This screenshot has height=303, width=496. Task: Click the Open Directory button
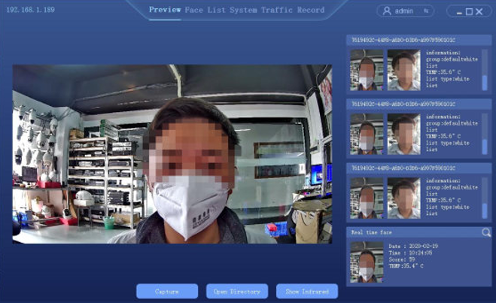[x=237, y=291]
